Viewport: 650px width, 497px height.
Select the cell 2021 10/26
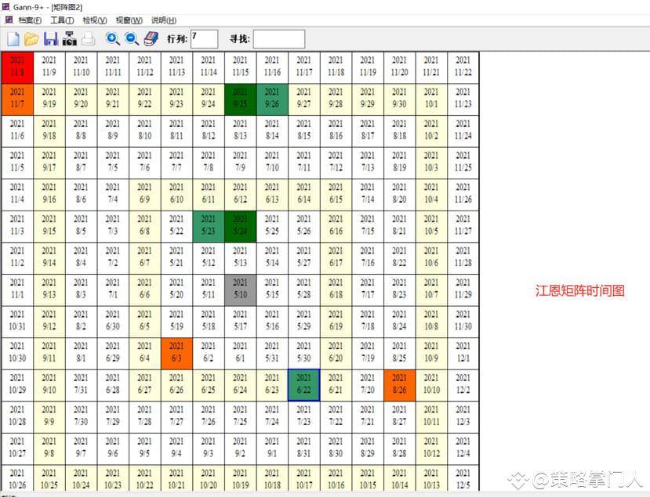17,479
